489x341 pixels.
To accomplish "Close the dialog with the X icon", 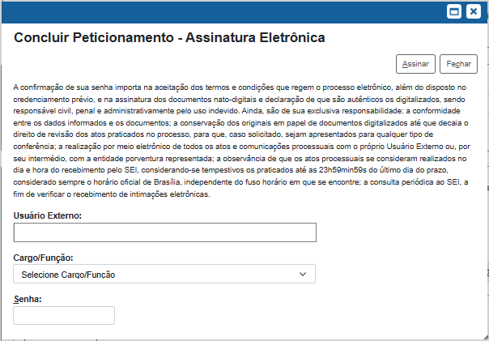I will 474,12.
